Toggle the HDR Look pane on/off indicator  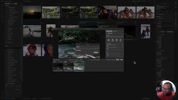pyautogui.click(x=107, y=33)
